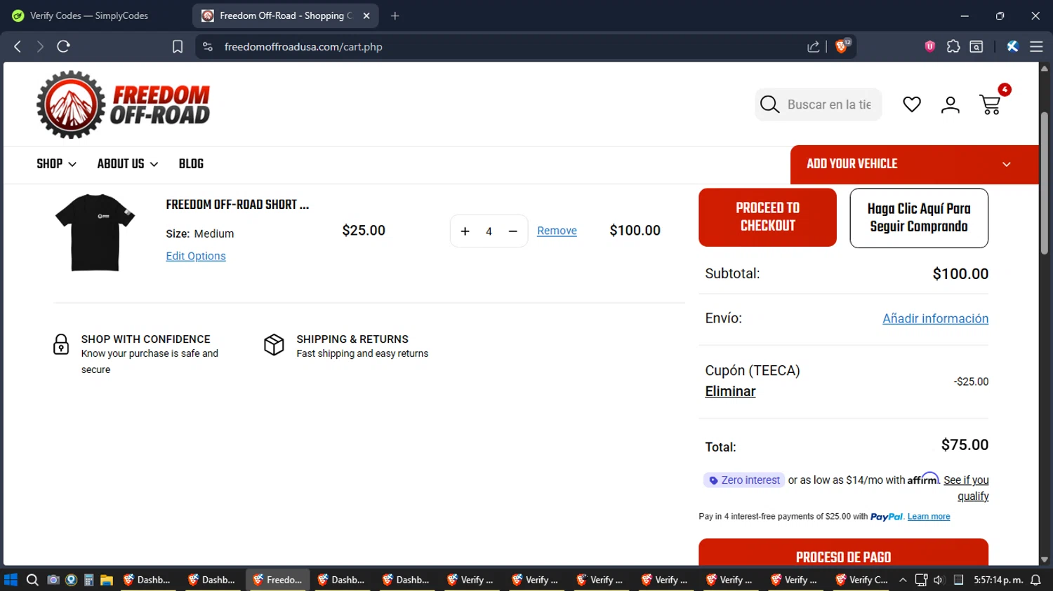Click the scrollbar down arrow
This screenshot has width=1053, height=591.
coord(1045,559)
